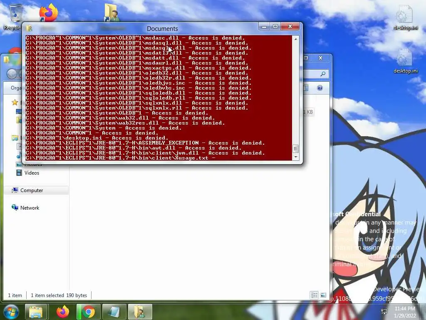Open the lower desktop.ini file icon
This screenshot has height=320, width=426.
pyautogui.click(x=405, y=61)
